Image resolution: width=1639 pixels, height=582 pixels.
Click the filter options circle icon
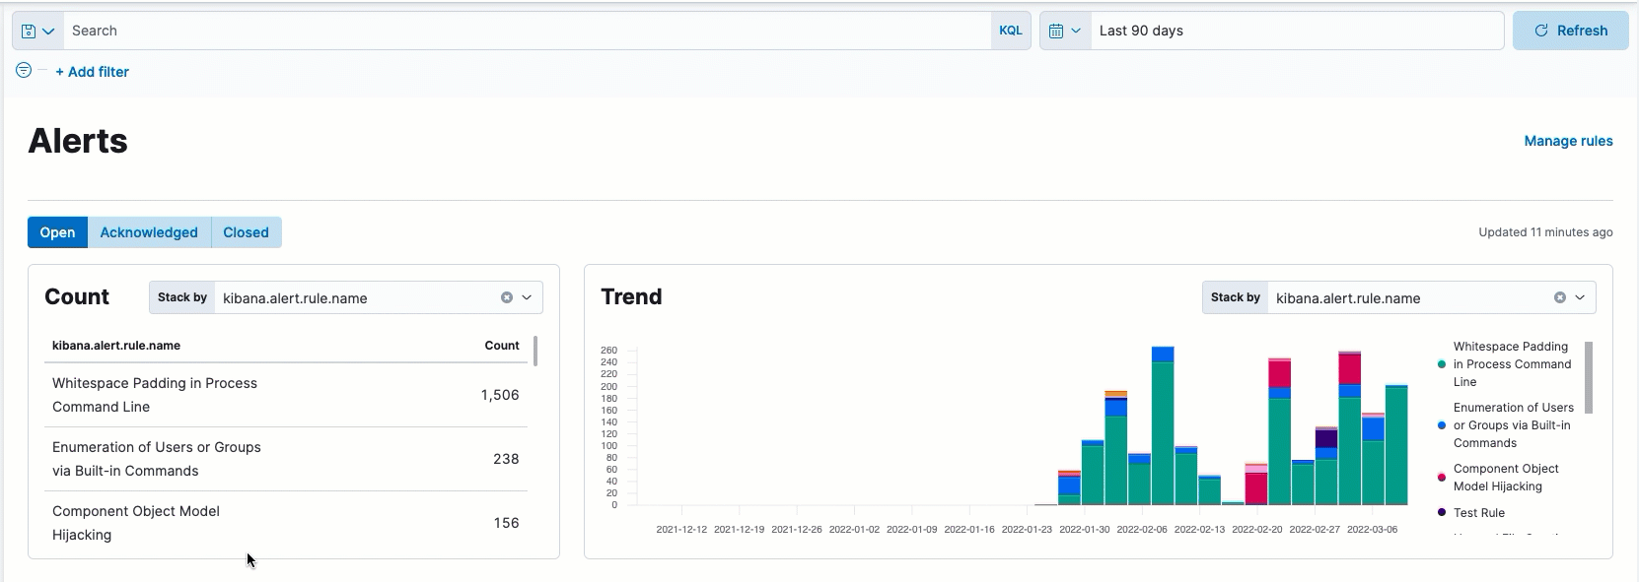click(24, 70)
